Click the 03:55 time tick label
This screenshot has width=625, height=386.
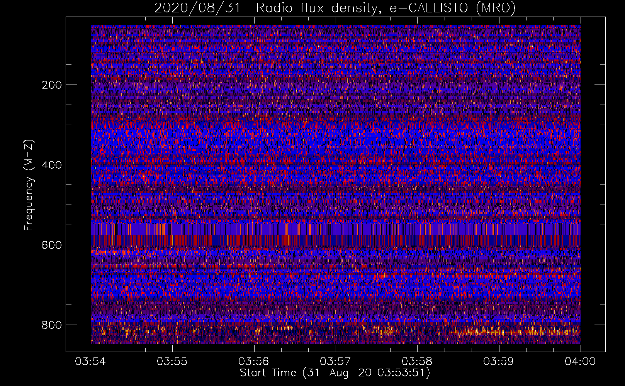click(172, 361)
